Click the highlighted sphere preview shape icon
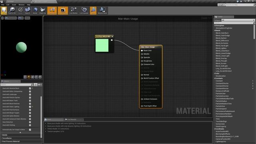The width and height of the screenshot is (256, 144). [x=29, y=77]
